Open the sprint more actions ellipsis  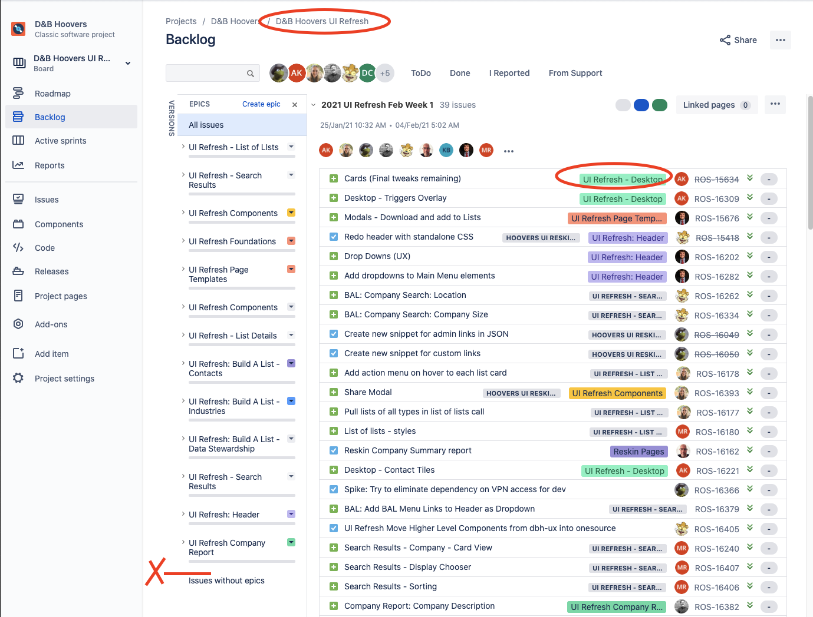pyautogui.click(x=775, y=104)
